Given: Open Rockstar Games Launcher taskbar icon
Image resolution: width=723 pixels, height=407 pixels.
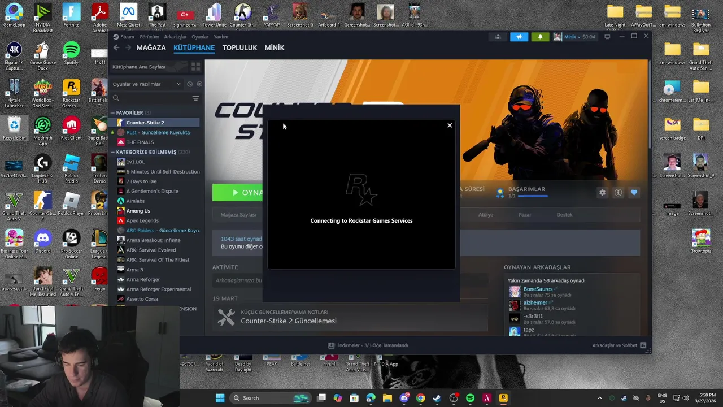Looking at the screenshot, I should coord(503,398).
